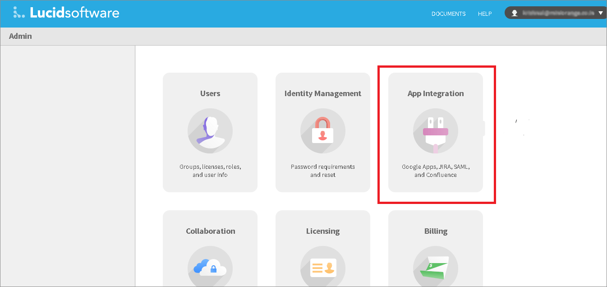Click the Lucid Software logo
This screenshot has width=607, height=287.
[66, 13]
